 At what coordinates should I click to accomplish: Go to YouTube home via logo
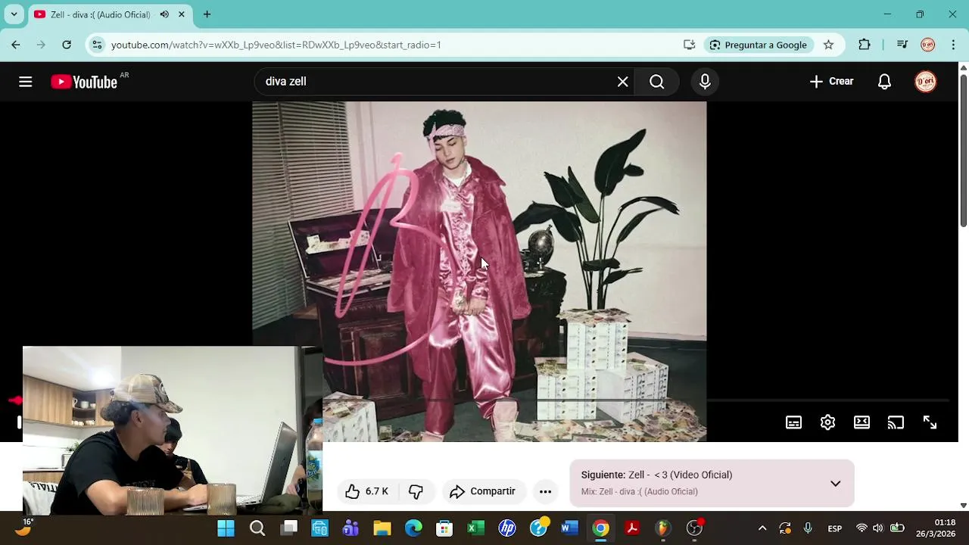click(84, 82)
